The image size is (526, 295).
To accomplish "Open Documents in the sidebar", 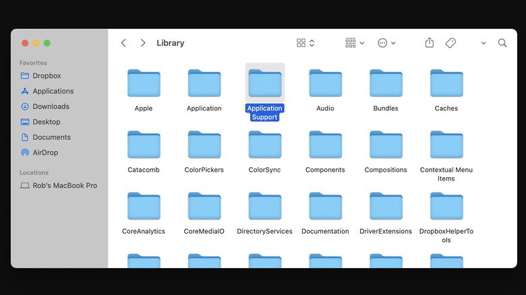I will [x=51, y=137].
